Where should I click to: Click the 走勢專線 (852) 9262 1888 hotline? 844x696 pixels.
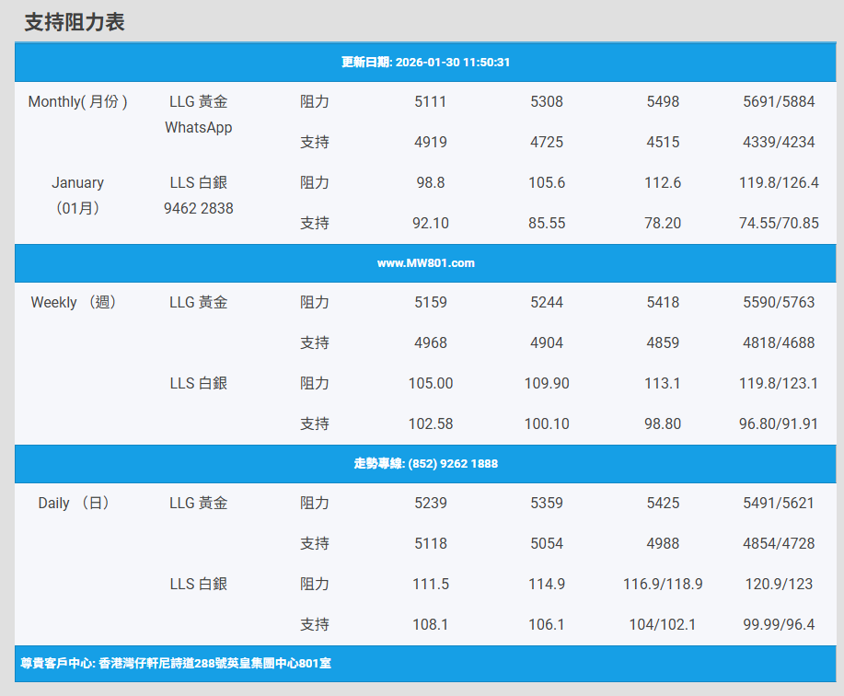pyautogui.click(x=425, y=464)
